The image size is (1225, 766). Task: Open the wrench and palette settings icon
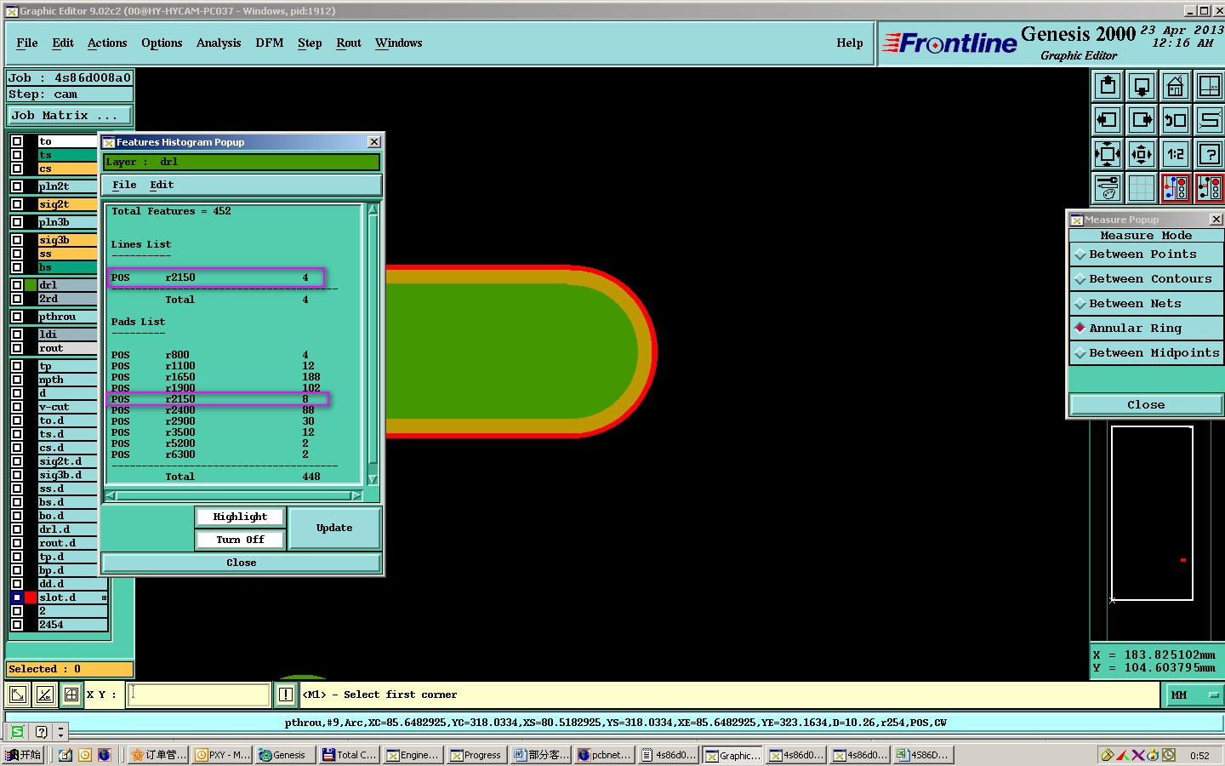(1108, 188)
